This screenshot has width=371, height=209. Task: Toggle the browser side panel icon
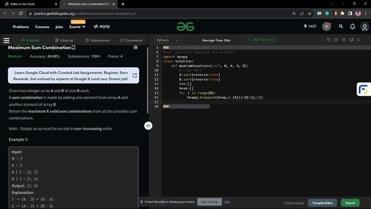click(350, 13)
